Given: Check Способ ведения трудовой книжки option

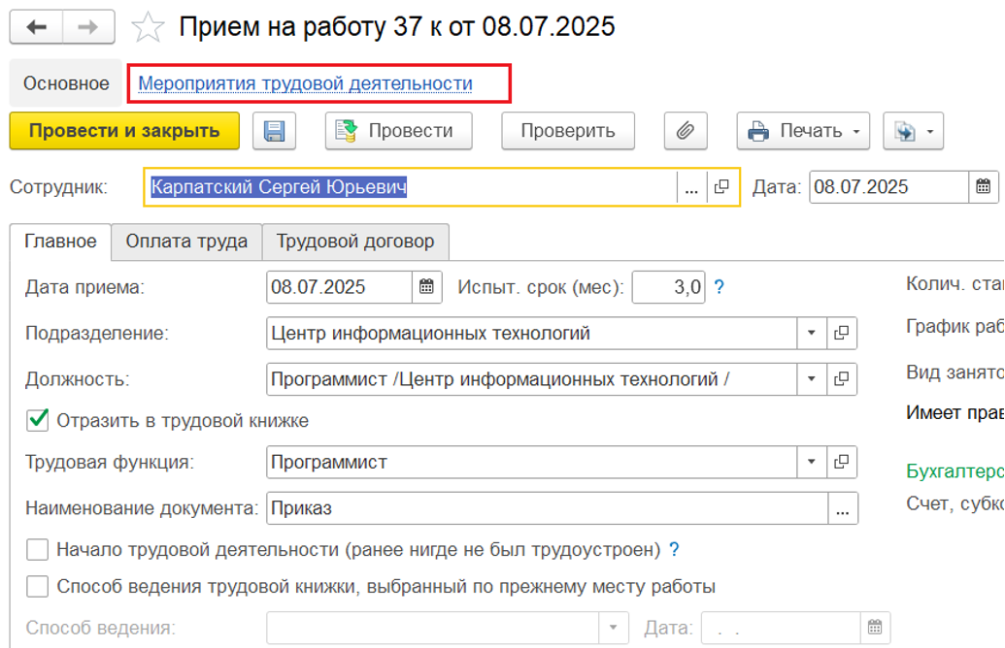Looking at the screenshot, I should tap(38, 586).
